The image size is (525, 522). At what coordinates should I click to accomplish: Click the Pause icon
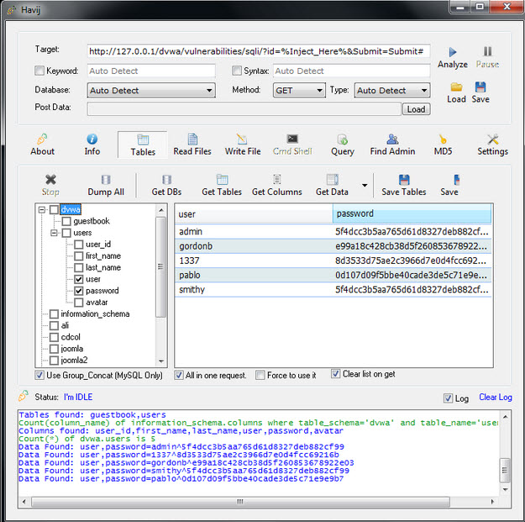[487, 51]
